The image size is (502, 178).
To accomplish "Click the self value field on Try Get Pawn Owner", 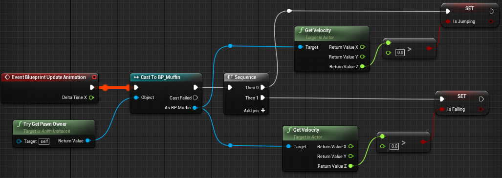I will [44, 141].
